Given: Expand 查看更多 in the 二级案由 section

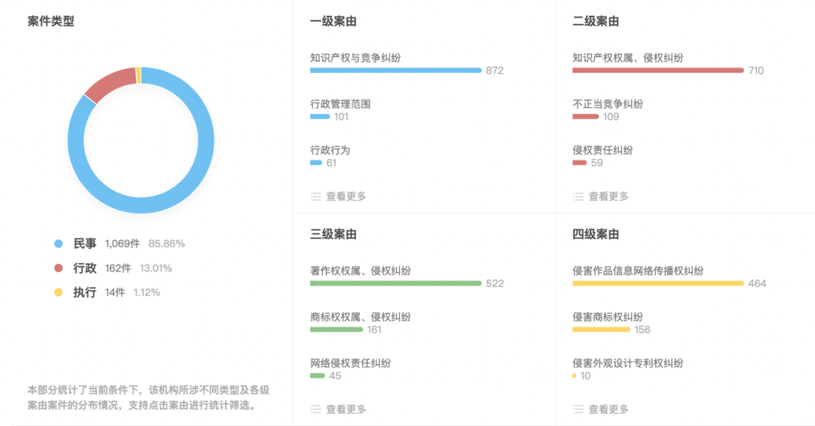Looking at the screenshot, I should pos(609,196).
